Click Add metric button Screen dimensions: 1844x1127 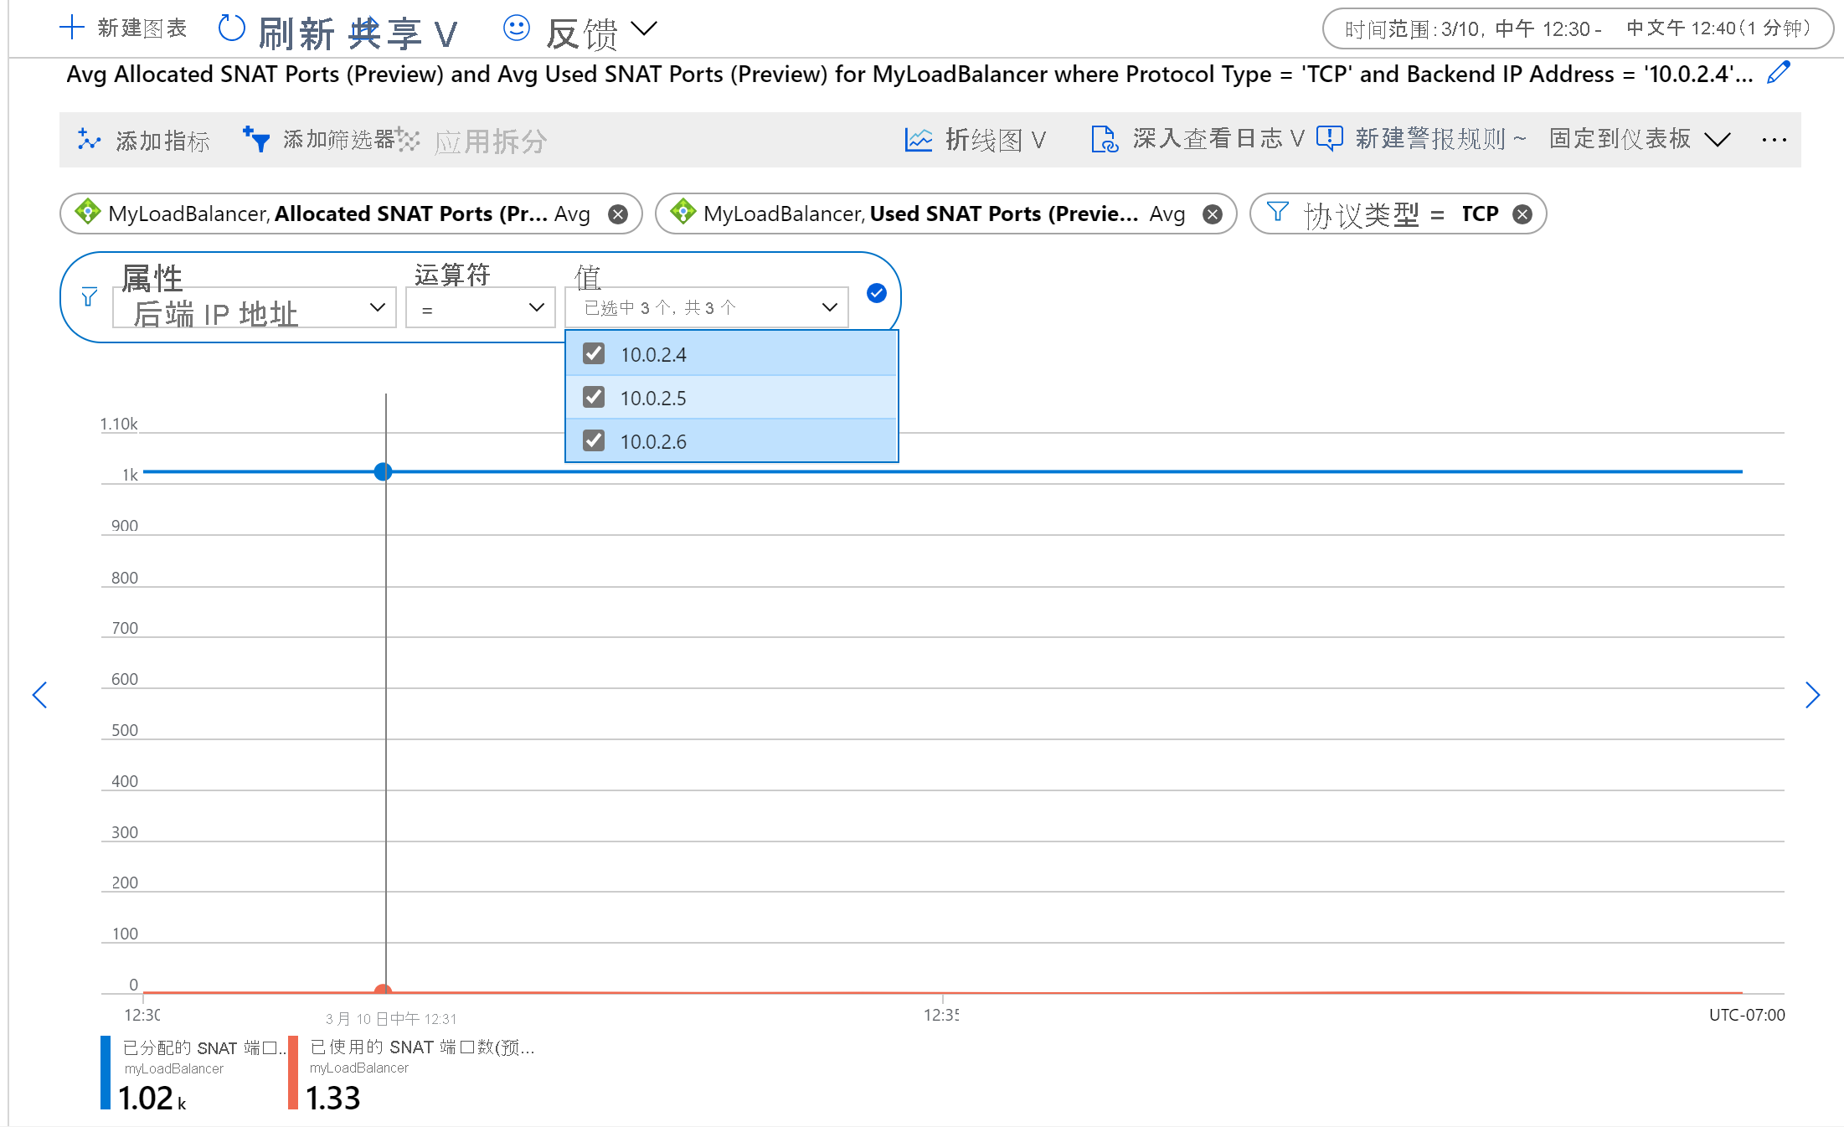(x=143, y=140)
